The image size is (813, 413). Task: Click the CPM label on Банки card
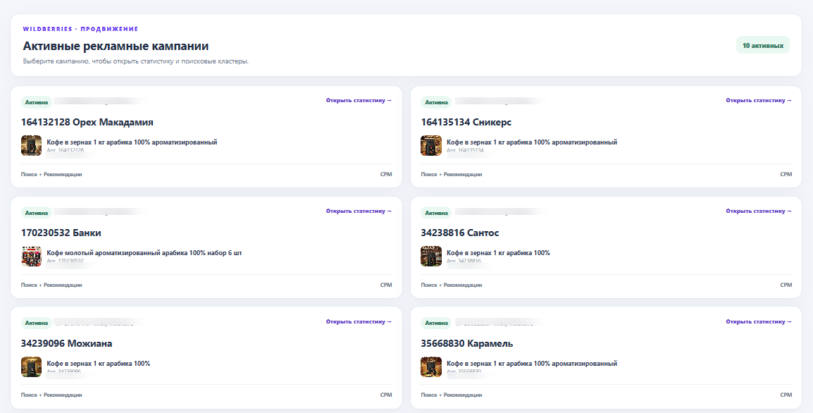pyautogui.click(x=386, y=285)
